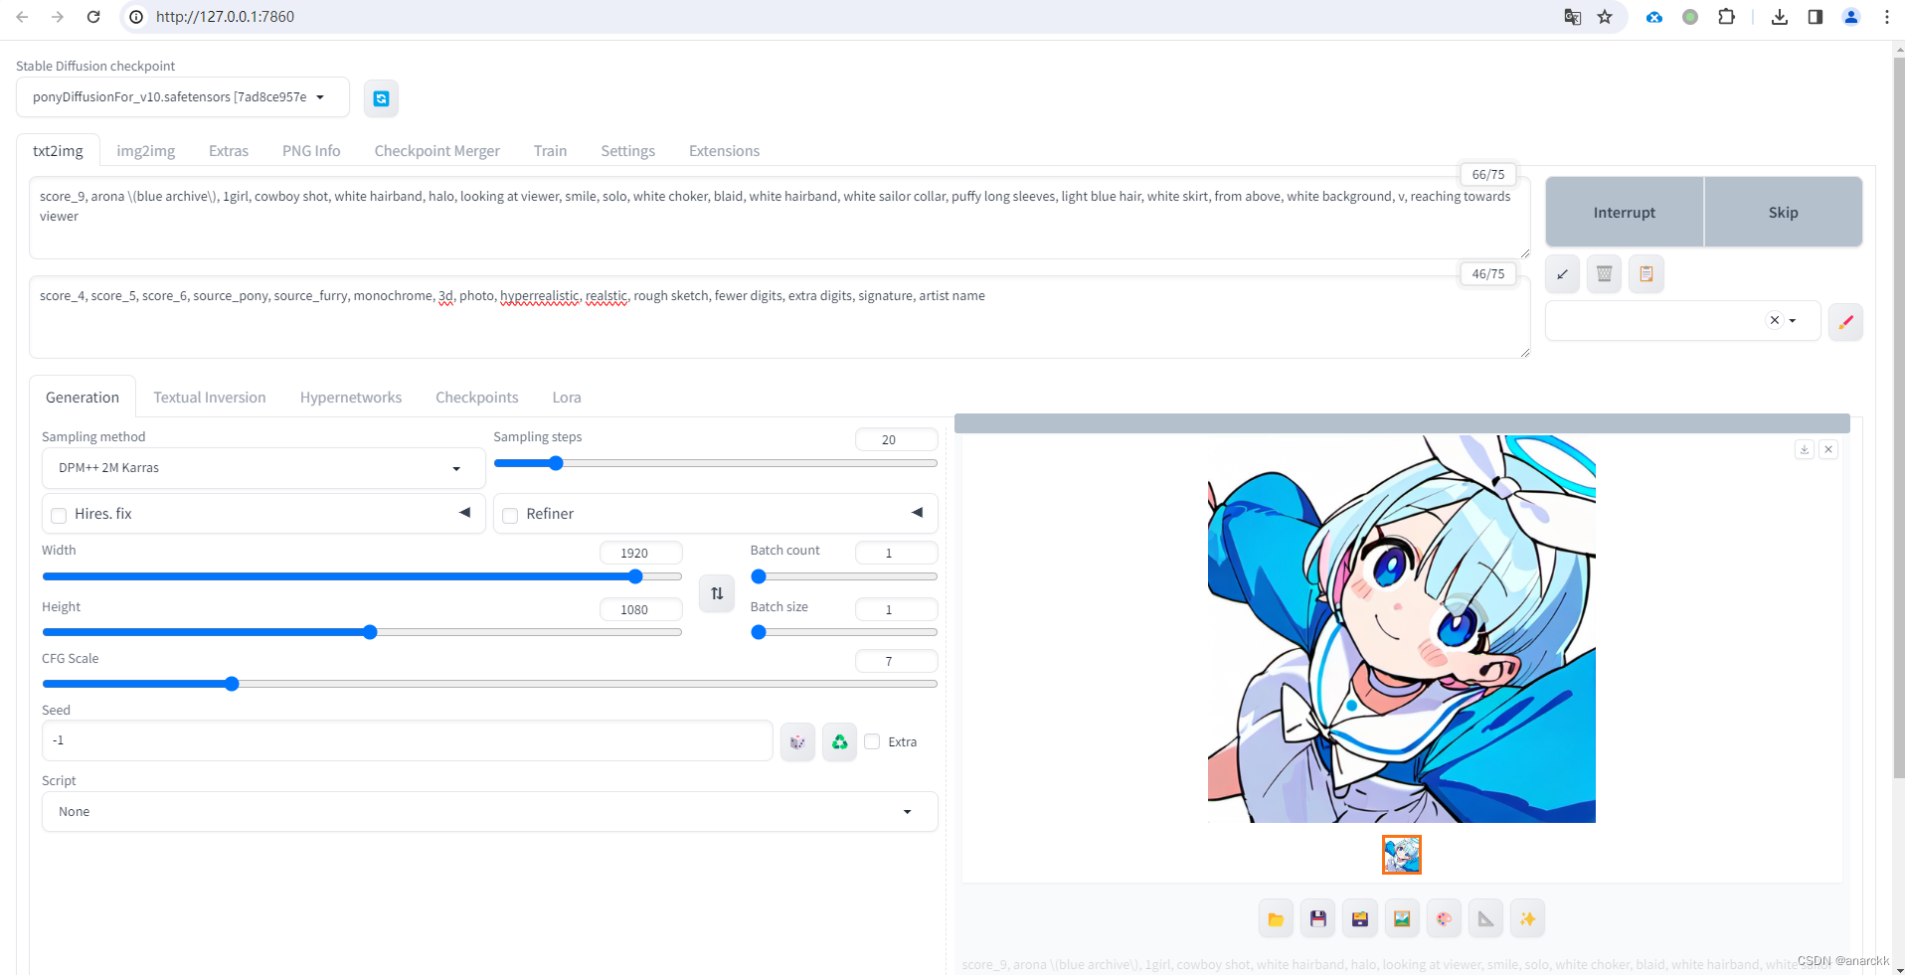The image size is (1905, 975).
Task: Adjust the CFG Scale slider
Action: [x=489, y=684]
